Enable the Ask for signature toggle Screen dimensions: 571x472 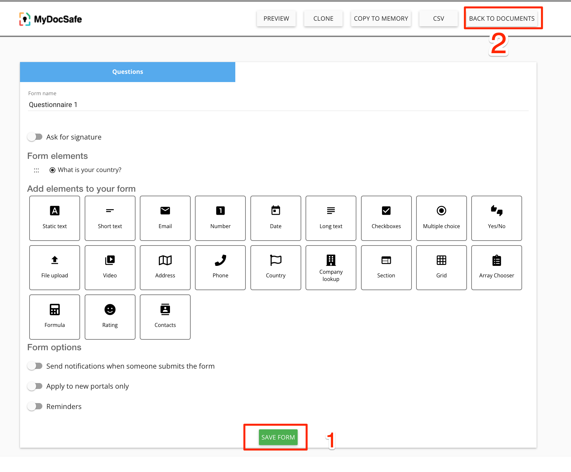point(35,137)
